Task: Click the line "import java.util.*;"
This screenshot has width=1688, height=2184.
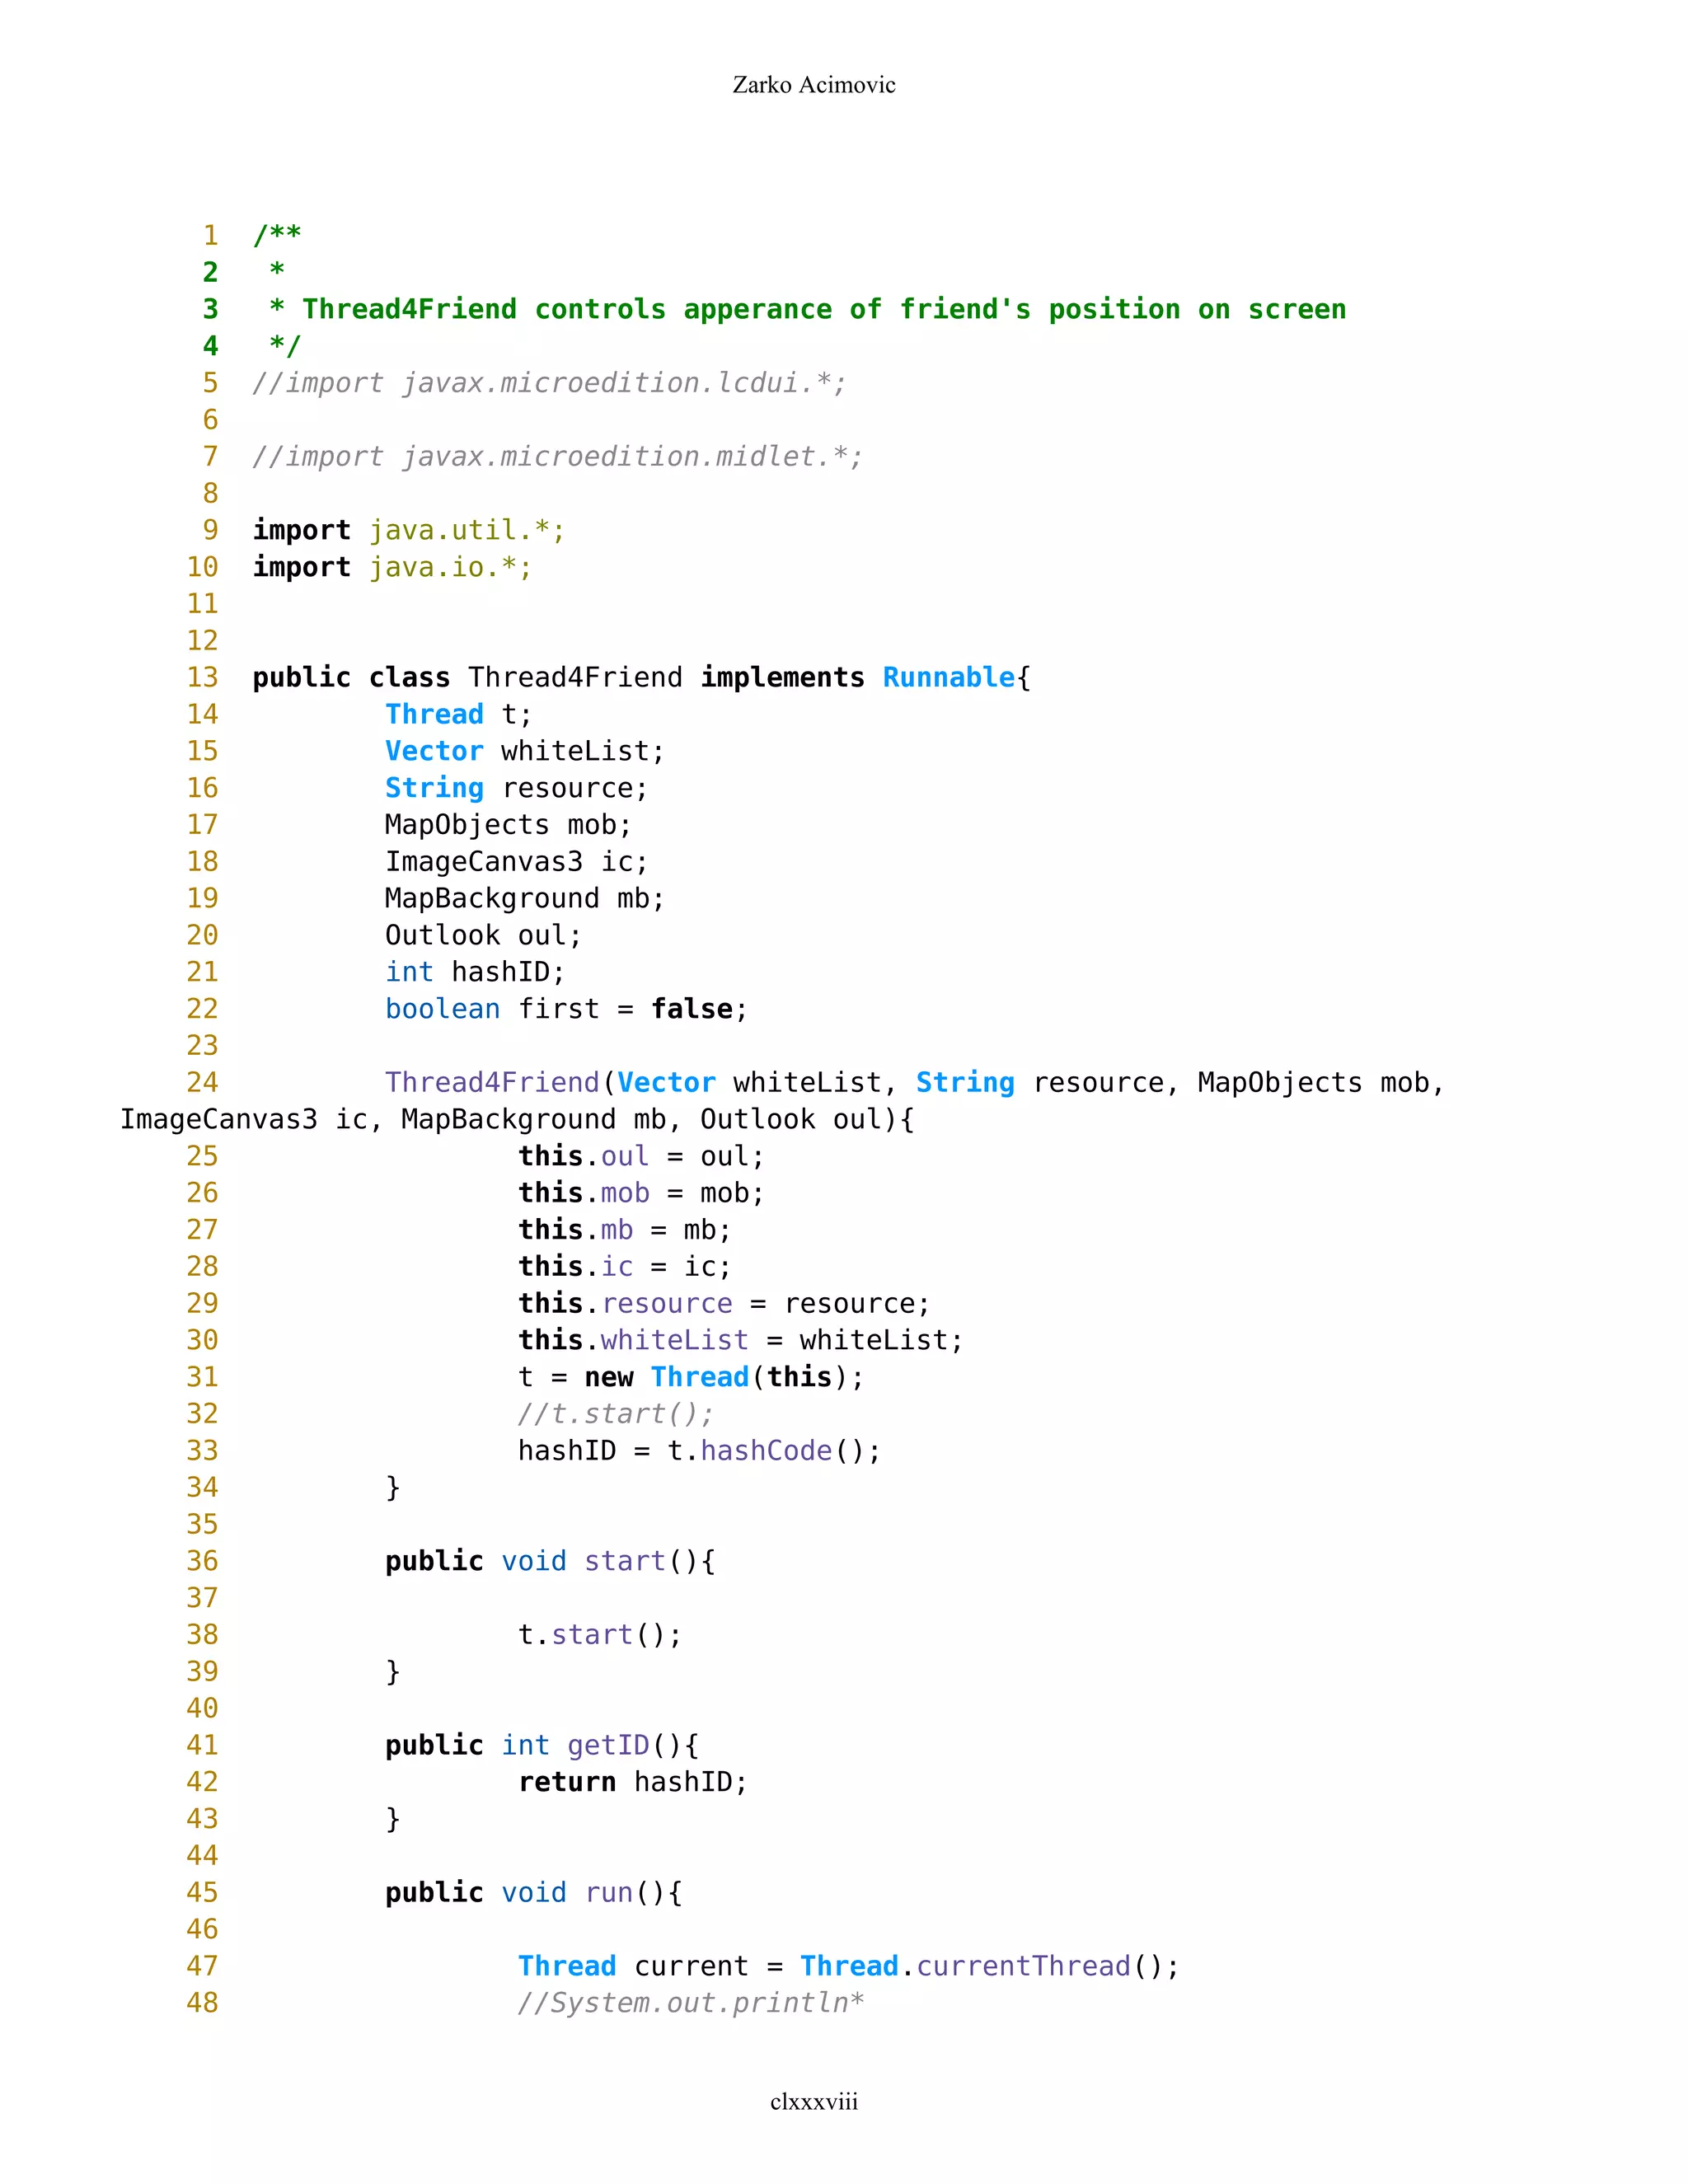Action: tap(409, 530)
